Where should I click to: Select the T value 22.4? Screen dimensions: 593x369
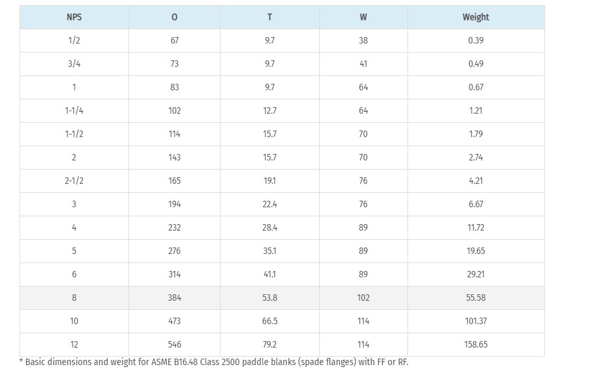click(x=270, y=204)
